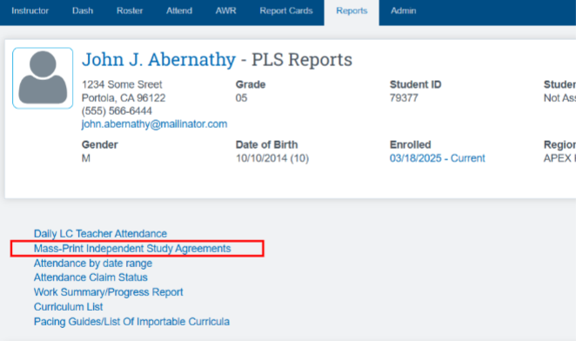
Task: Open Attendance by date range report
Action: 93,264
